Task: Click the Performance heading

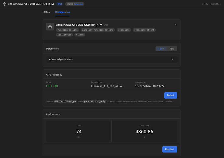Action: click(53, 115)
